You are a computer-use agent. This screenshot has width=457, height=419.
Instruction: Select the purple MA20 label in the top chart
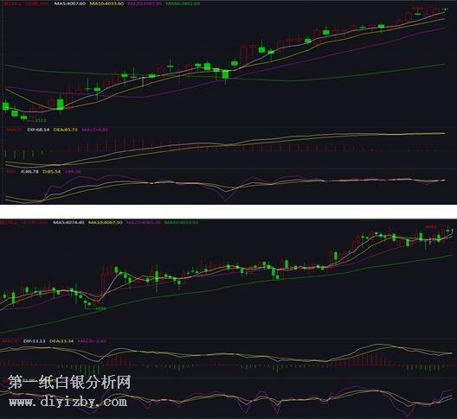[x=145, y=3]
